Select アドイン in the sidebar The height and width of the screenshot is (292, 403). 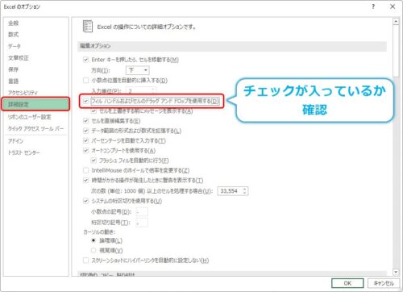click(x=15, y=141)
